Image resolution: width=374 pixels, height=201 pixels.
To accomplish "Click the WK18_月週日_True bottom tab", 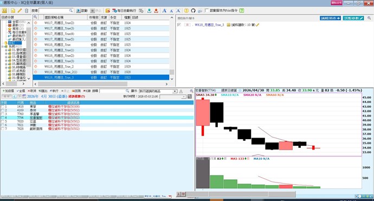I will click(158, 196).
